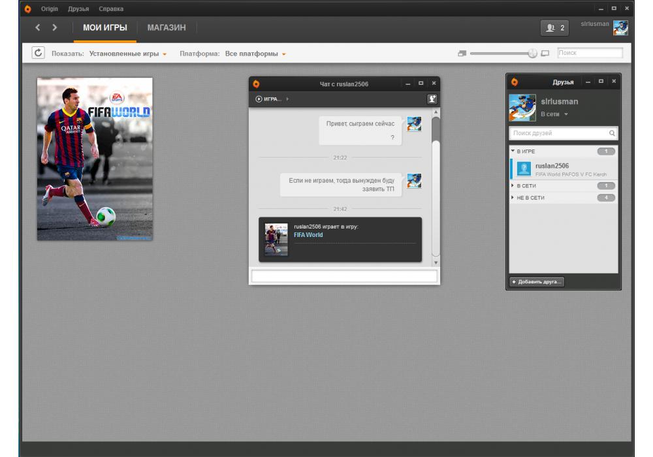
Task: Click the 'Добавить друга...' button
Action: (x=537, y=282)
